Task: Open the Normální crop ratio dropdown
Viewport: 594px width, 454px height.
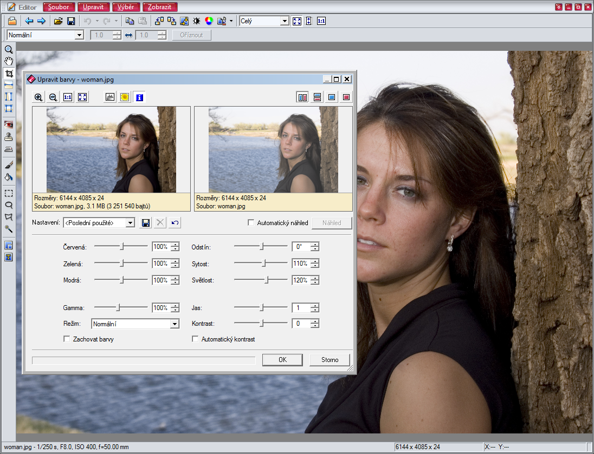Action: (x=79, y=35)
